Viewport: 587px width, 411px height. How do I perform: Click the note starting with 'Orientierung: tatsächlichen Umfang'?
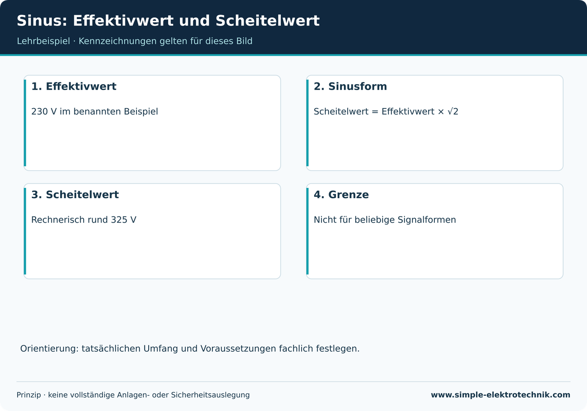[190, 349]
